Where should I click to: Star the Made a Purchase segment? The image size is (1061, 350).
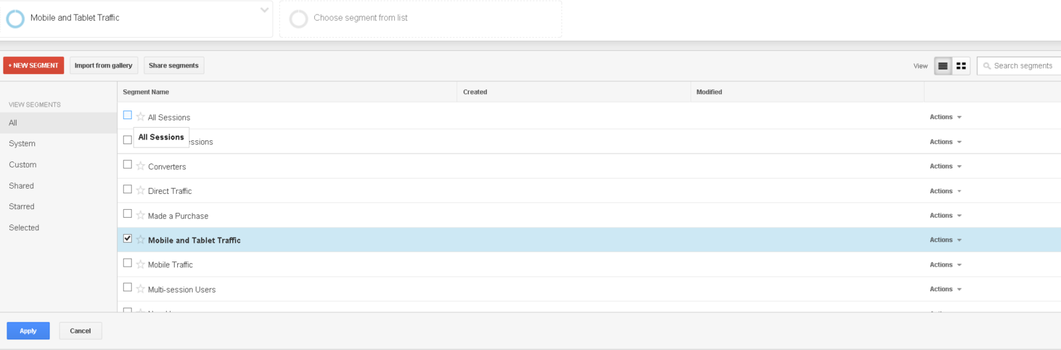(x=140, y=215)
